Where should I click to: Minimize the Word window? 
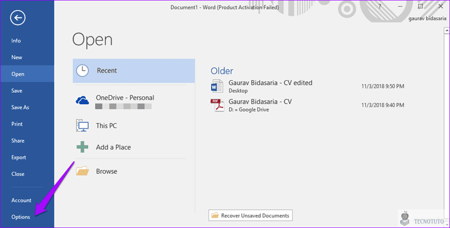click(400, 7)
